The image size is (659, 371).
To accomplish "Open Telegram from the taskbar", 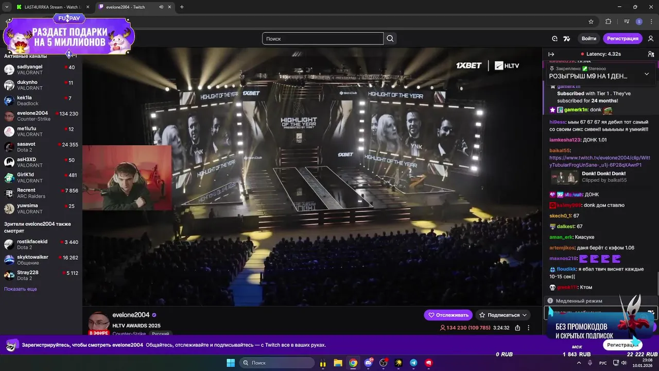I will (413, 363).
